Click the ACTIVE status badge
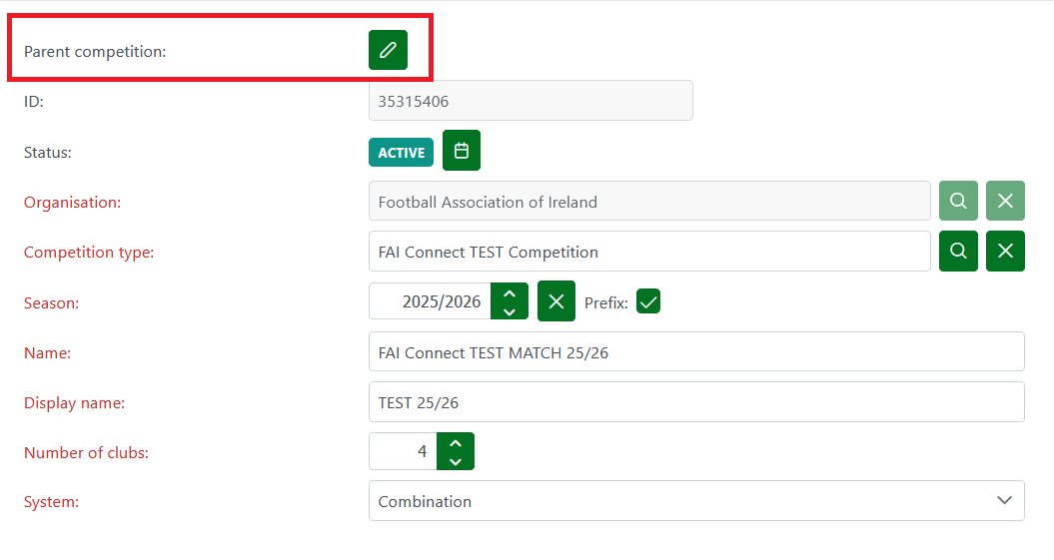The height and width of the screenshot is (560, 1054). pos(401,153)
